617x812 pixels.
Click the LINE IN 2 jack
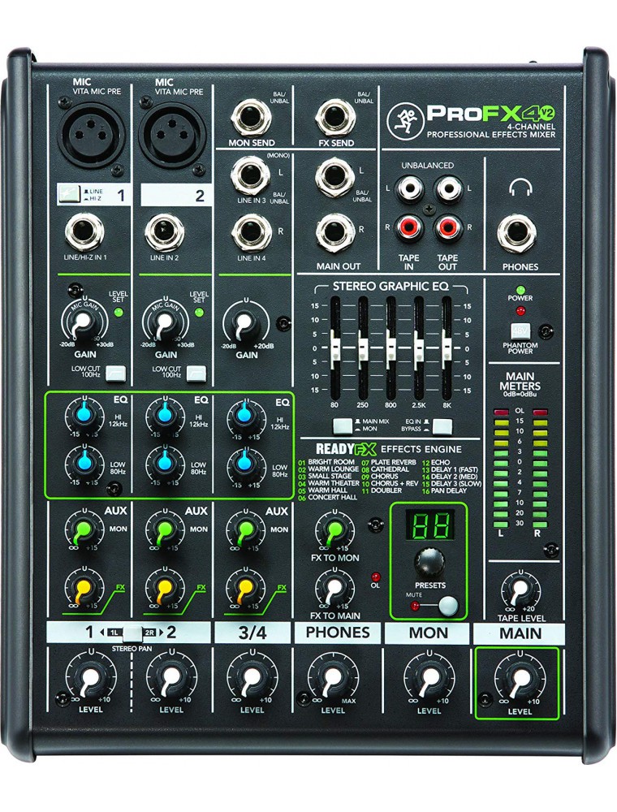[164, 232]
